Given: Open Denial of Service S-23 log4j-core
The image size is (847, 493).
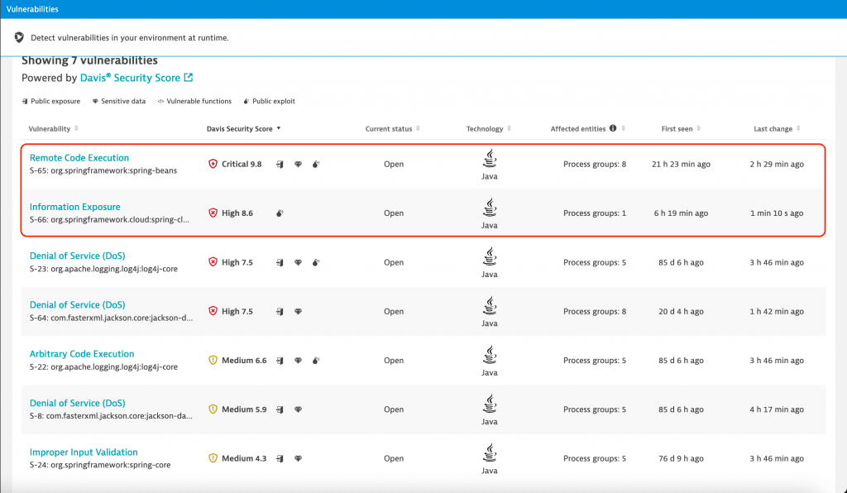Looking at the screenshot, I should (x=77, y=256).
